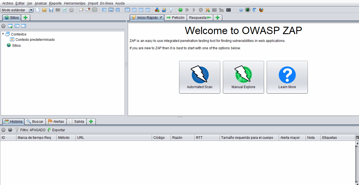Screen dimensions: 359x185
Task: Click the Snapshot Session camera icon
Action: point(58,10)
